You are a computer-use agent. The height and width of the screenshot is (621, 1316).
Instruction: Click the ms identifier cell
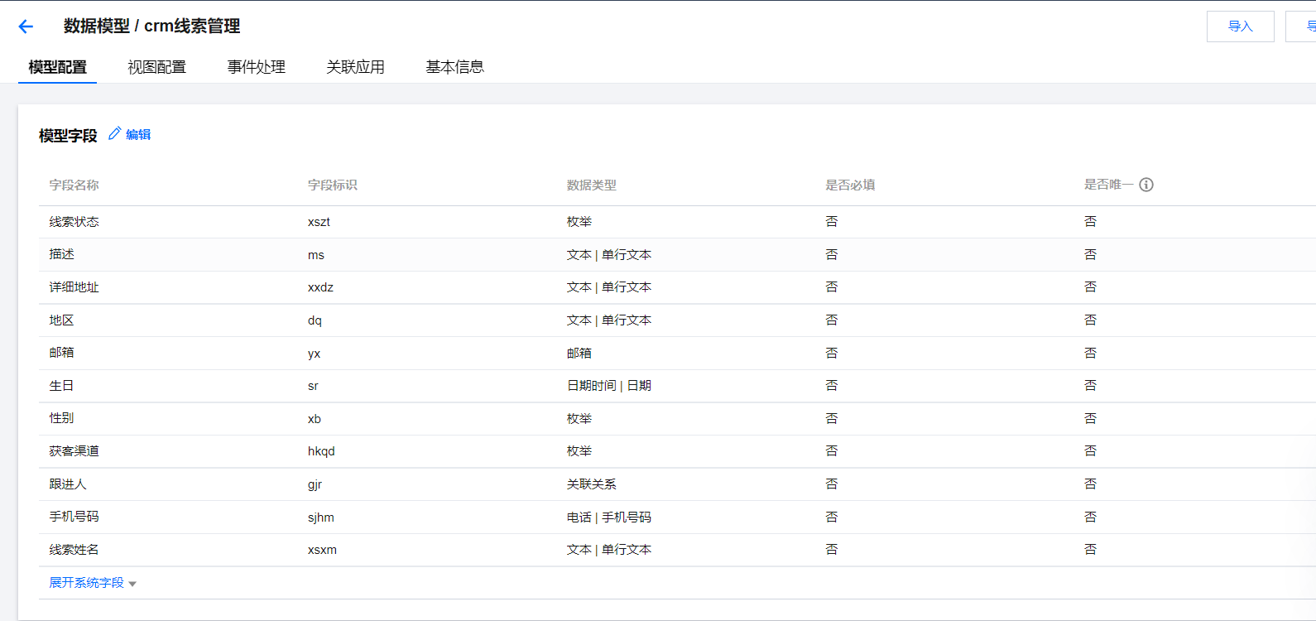[x=316, y=255]
